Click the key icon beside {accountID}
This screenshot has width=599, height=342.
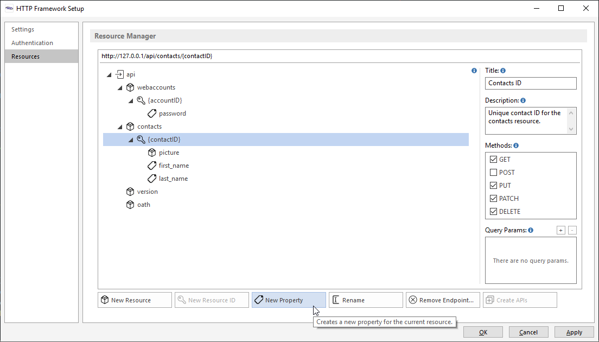[141, 100]
